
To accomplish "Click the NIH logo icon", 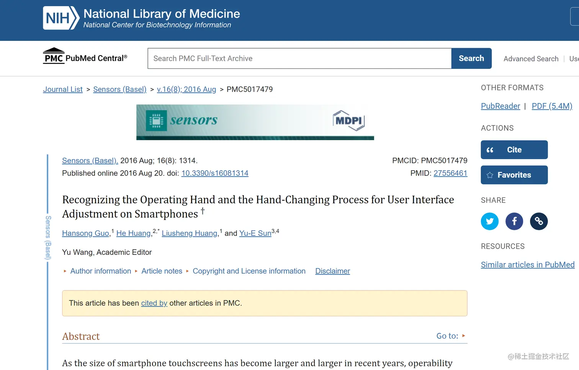I will [61, 18].
